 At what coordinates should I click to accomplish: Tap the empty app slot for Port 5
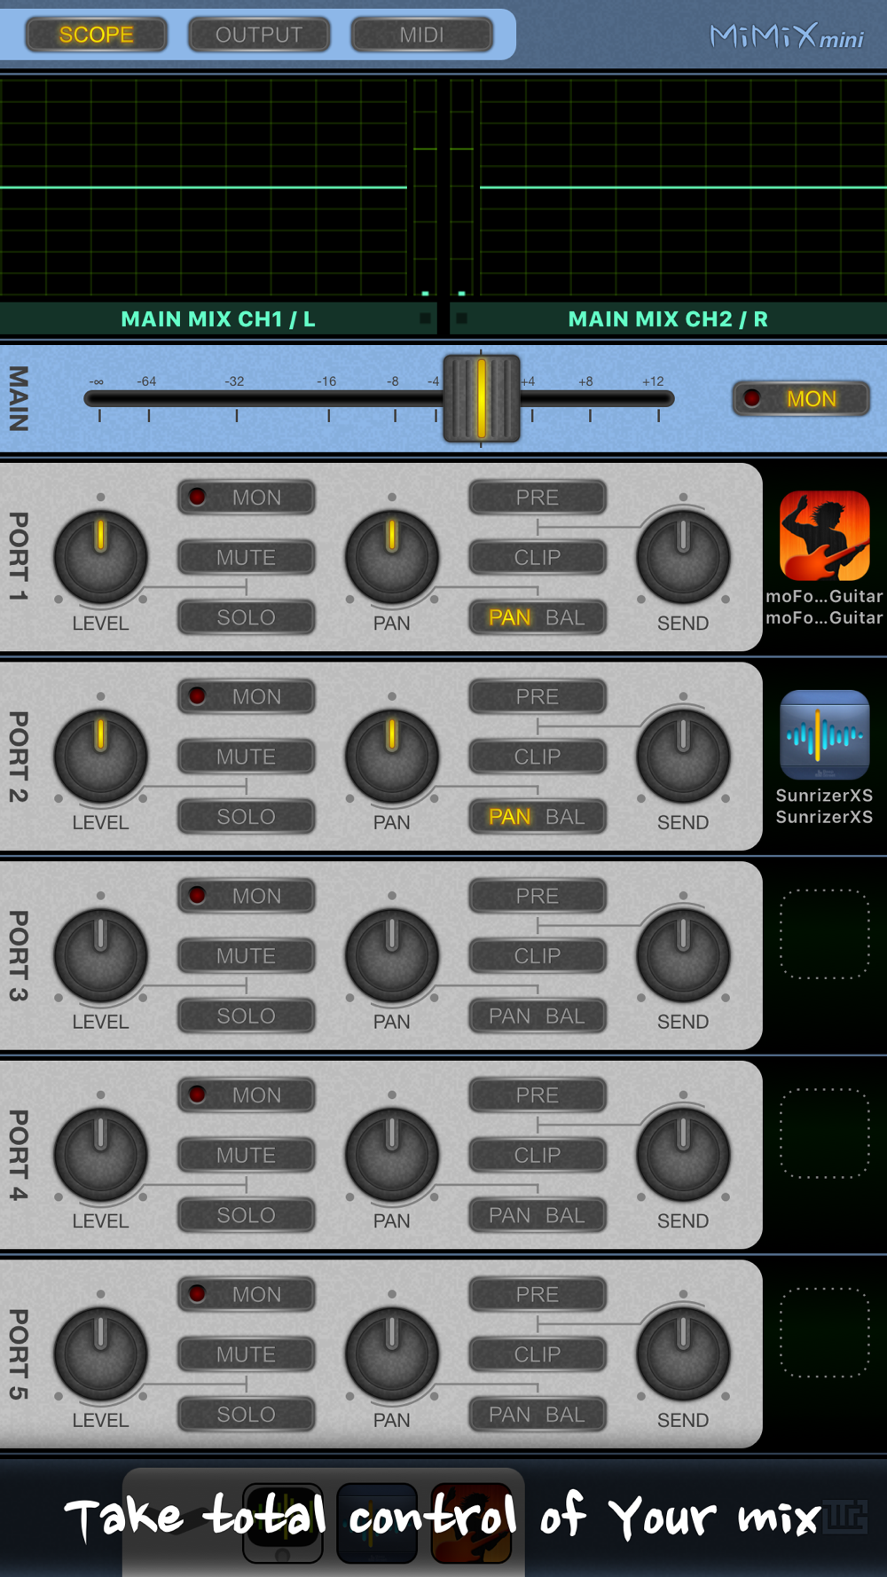(824, 1332)
